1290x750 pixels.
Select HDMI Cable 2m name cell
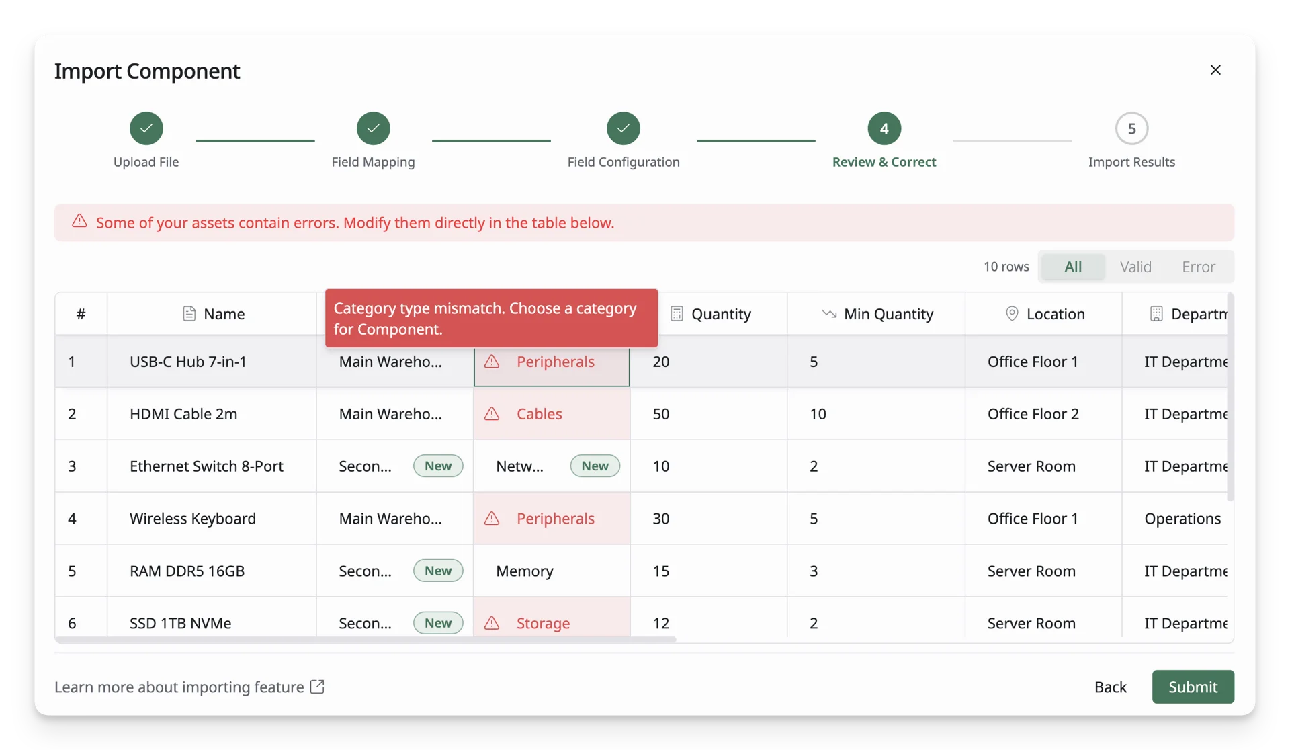(212, 414)
